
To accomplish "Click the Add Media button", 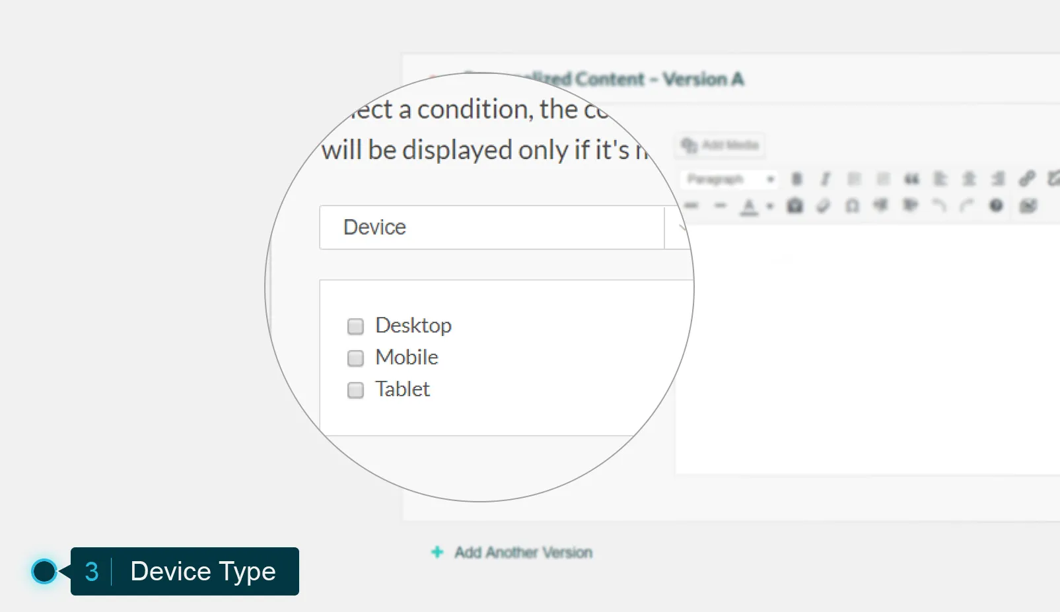I will point(719,145).
